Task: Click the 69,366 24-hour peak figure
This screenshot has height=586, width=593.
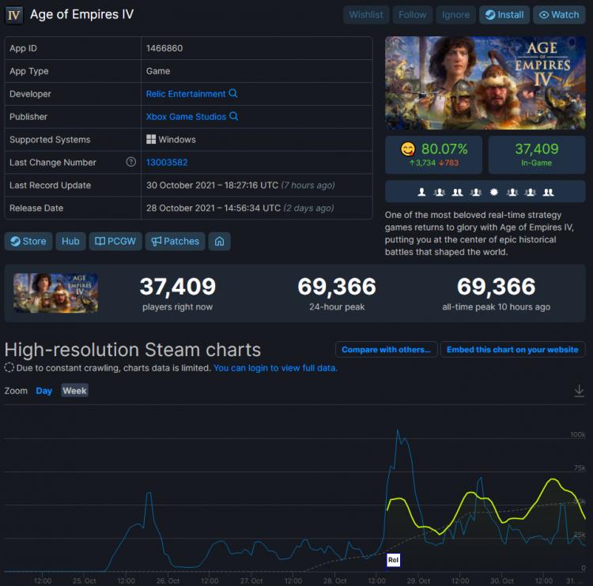Action: [337, 287]
